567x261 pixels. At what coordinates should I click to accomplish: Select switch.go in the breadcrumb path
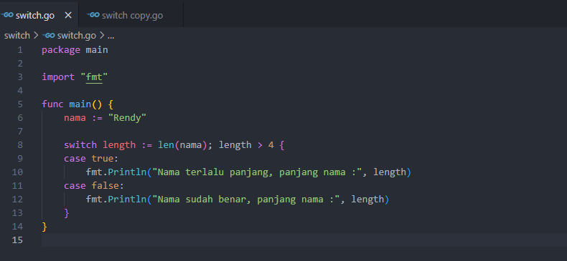pyautogui.click(x=76, y=36)
